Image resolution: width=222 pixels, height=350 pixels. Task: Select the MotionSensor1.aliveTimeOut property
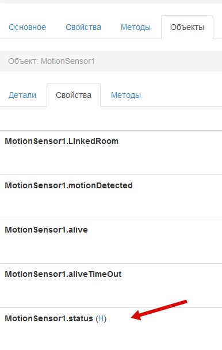(63, 274)
